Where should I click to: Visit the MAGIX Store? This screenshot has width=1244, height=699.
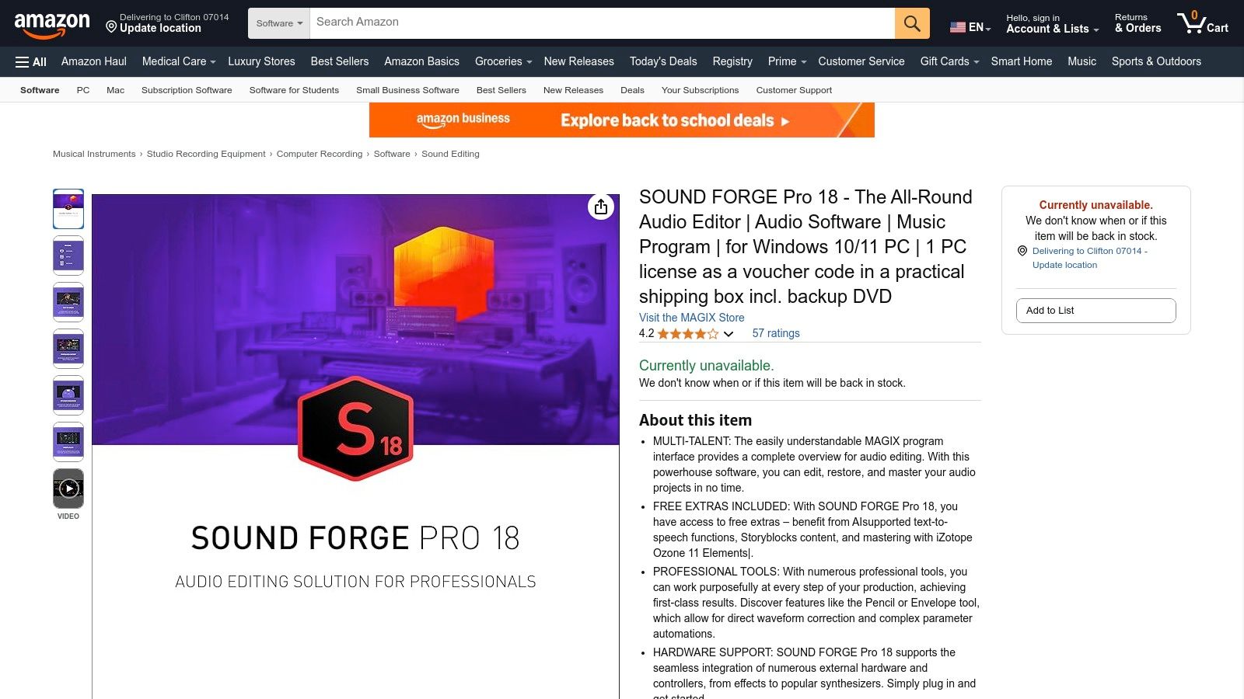[x=691, y=318]
